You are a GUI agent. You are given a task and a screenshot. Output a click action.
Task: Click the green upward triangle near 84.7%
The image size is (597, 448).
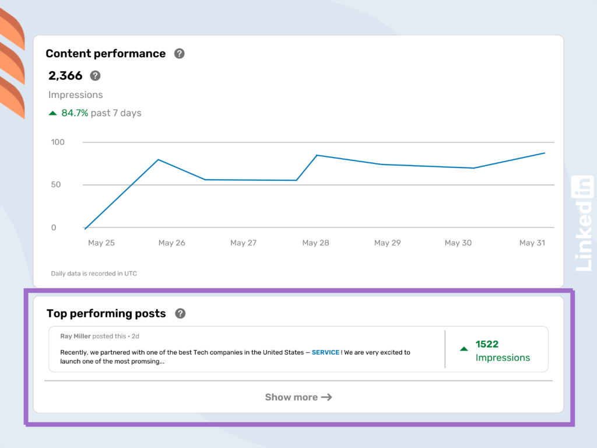pos(52,113)
